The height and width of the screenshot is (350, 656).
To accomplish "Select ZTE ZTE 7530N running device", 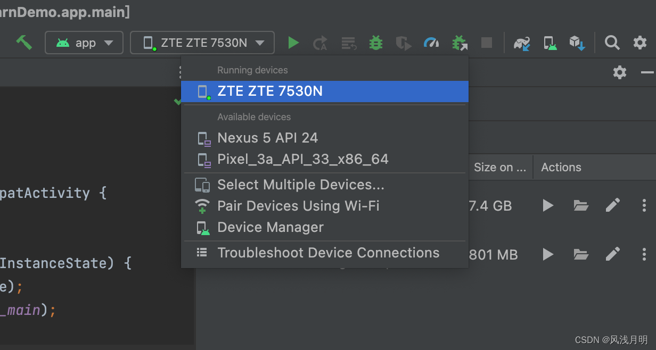I will tap(325, 91).
